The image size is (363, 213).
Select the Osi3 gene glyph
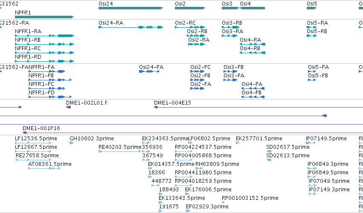[x=230, y=8]
